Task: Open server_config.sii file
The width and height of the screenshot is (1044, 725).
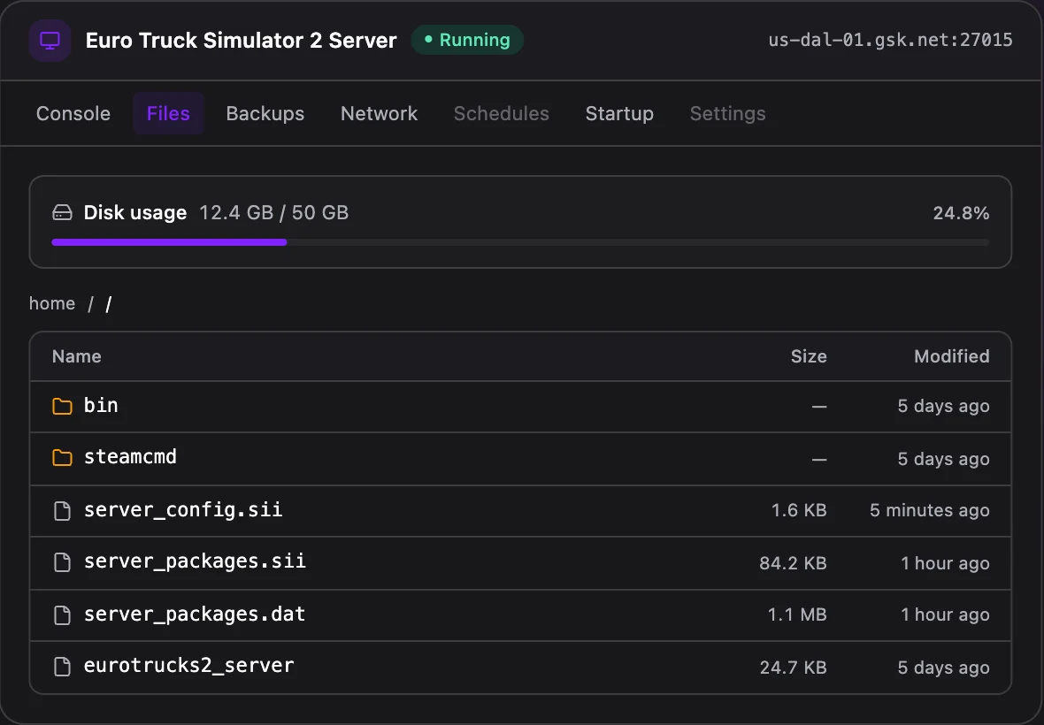Action: pyautogui.click(x=183, y=509)
